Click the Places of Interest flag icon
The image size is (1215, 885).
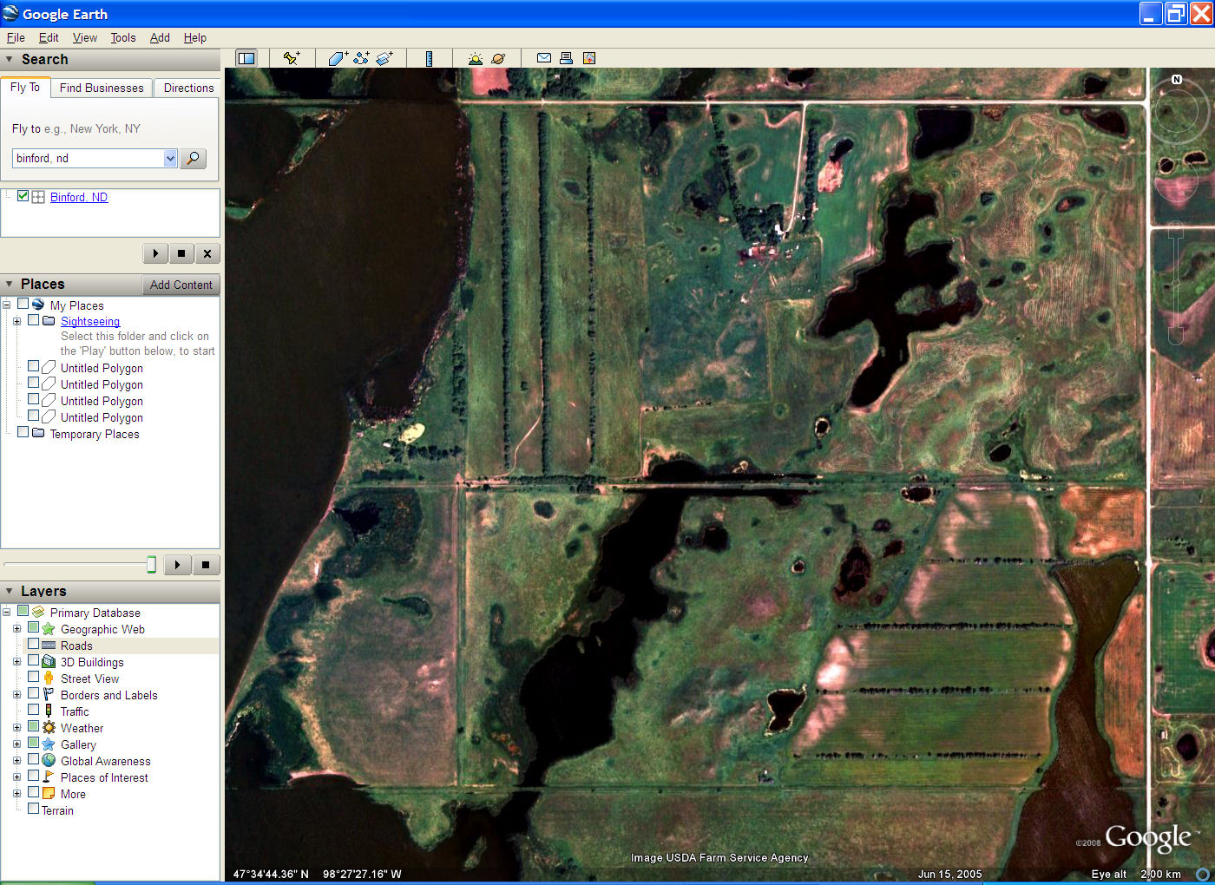49,777
